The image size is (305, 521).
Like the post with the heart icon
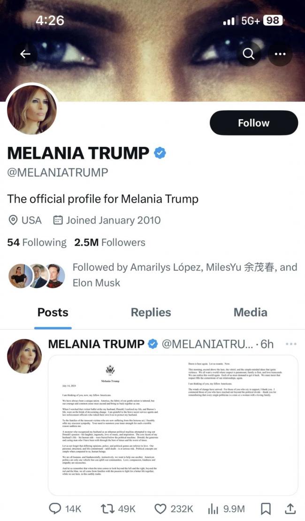pyautogui.click(x=161, y=508)
